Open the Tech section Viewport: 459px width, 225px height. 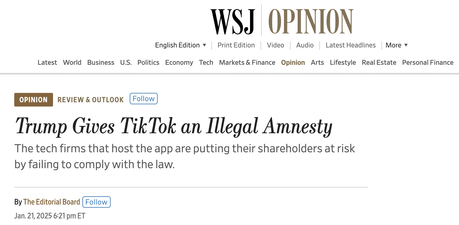tap(206, 63)
